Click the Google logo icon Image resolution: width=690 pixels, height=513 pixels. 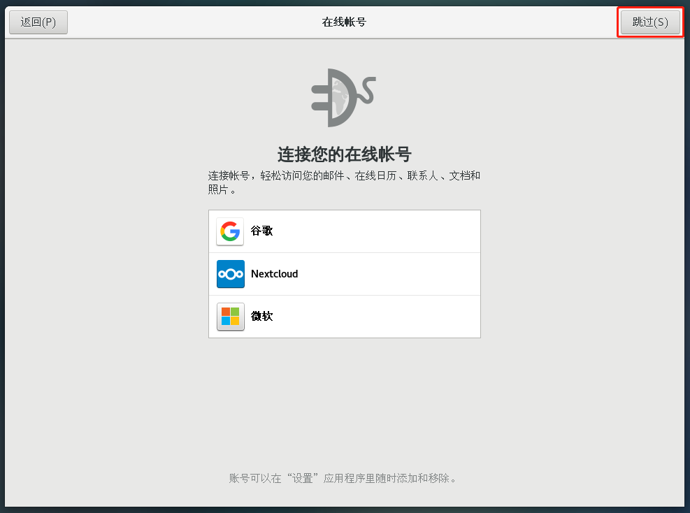[230, 231]
